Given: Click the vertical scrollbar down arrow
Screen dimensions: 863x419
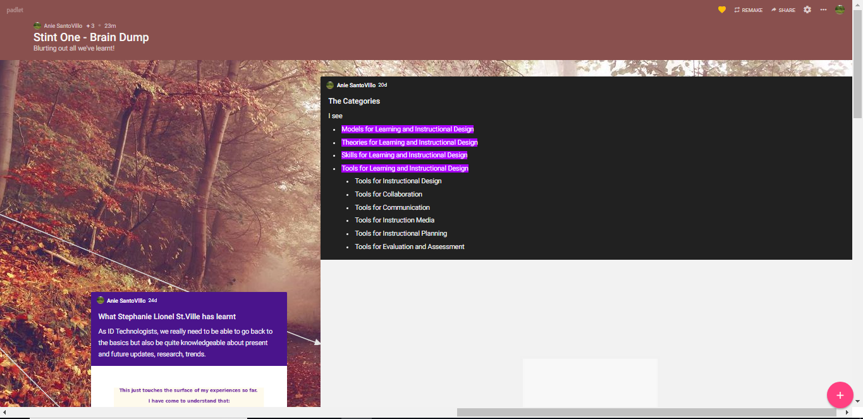Looking at the screenshot, I should 857,401.
